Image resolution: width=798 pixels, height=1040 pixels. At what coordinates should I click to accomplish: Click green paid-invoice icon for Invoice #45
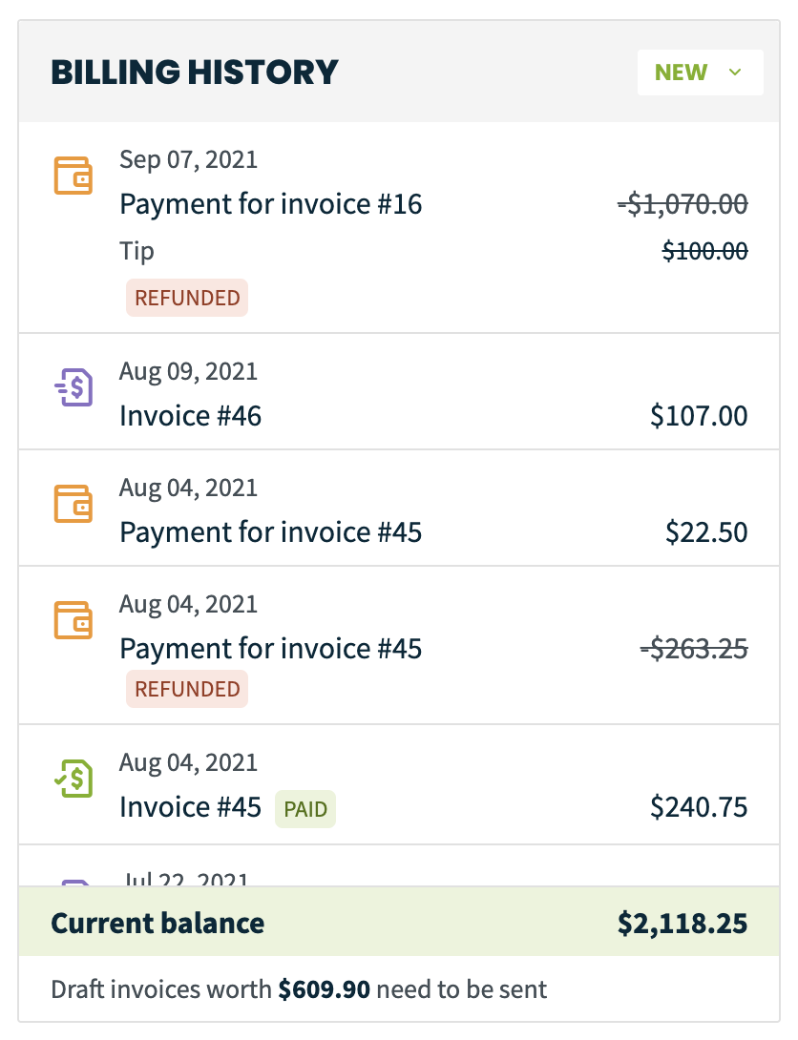(x=73, y=778)
